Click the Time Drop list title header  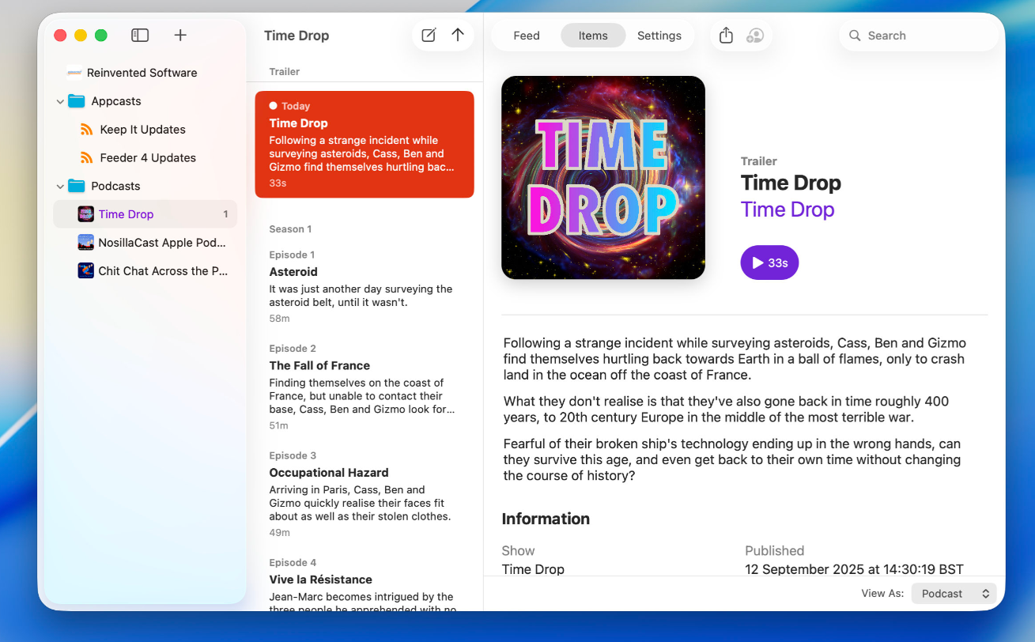297,36
